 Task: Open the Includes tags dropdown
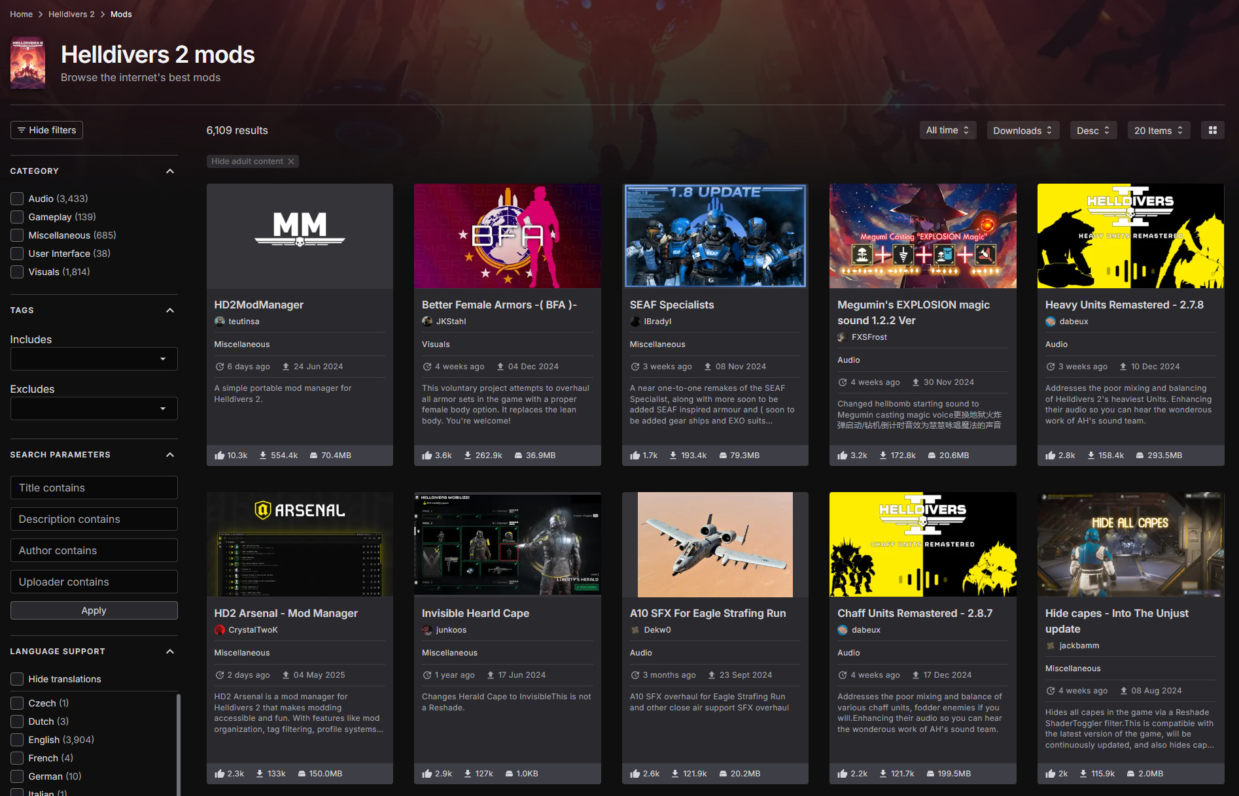(x=94, y=359)
